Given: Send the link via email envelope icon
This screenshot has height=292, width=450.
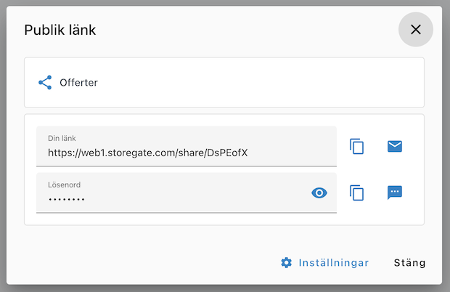Looking at the screenshot, I should (x=394, y=147).
